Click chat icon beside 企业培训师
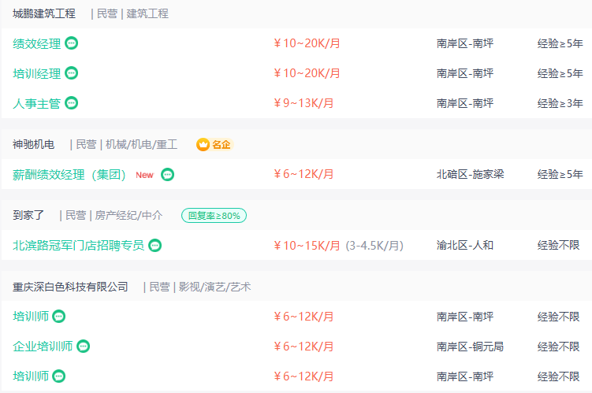The height and width of the screenshot is (393, 592). pyautogui.click(x=84, y=347)
